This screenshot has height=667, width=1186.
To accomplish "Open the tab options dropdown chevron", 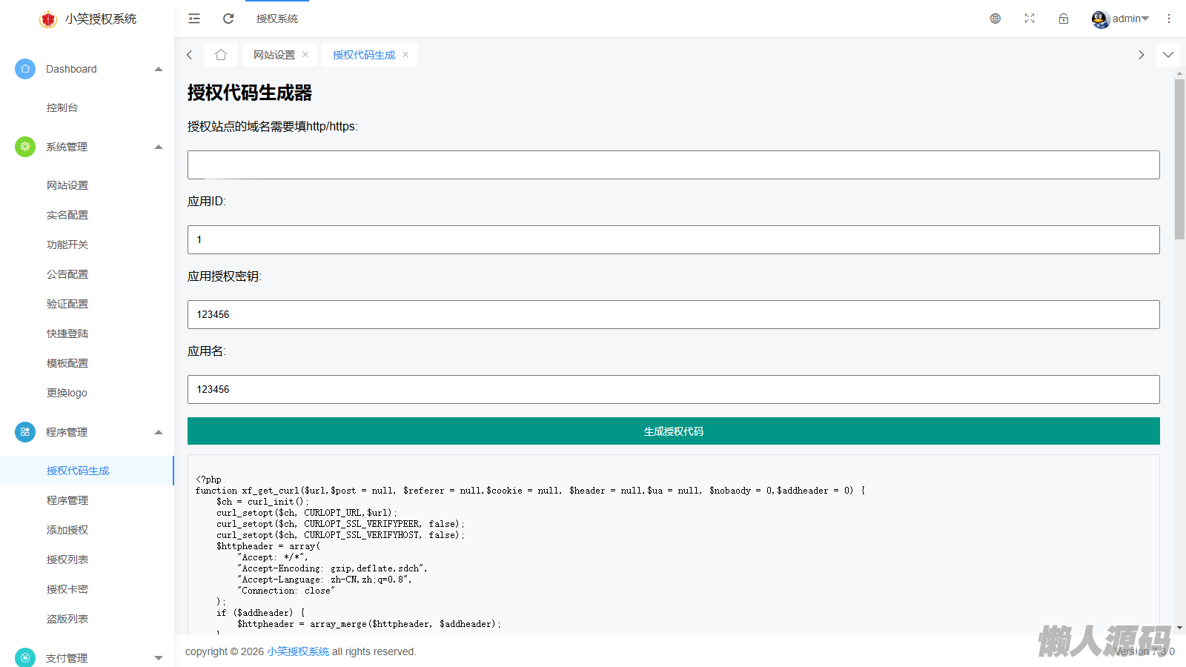I will pos(1168,55).
